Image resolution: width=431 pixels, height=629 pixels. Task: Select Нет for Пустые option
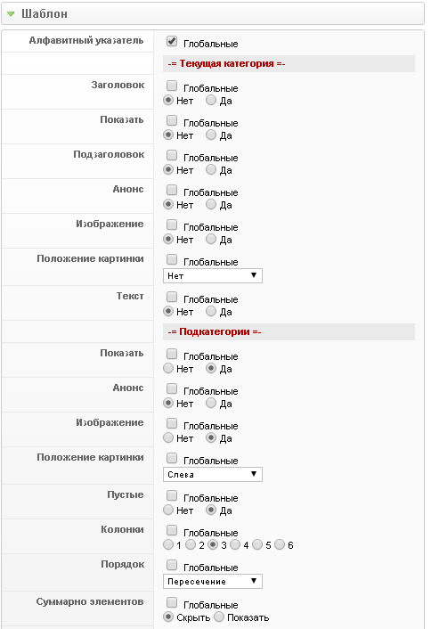168,510
